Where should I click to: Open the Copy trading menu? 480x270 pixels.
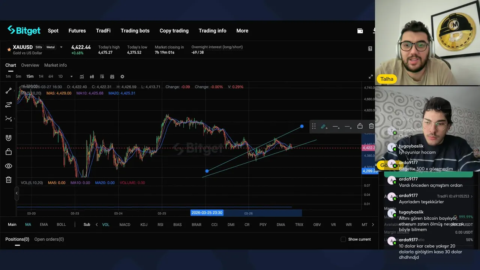coord(174,31)
